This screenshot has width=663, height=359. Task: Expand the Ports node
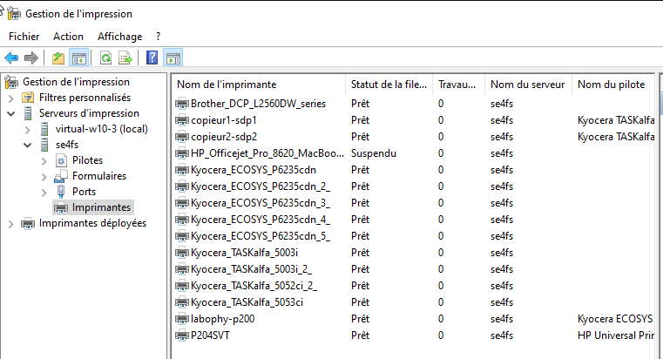(44, 192)
